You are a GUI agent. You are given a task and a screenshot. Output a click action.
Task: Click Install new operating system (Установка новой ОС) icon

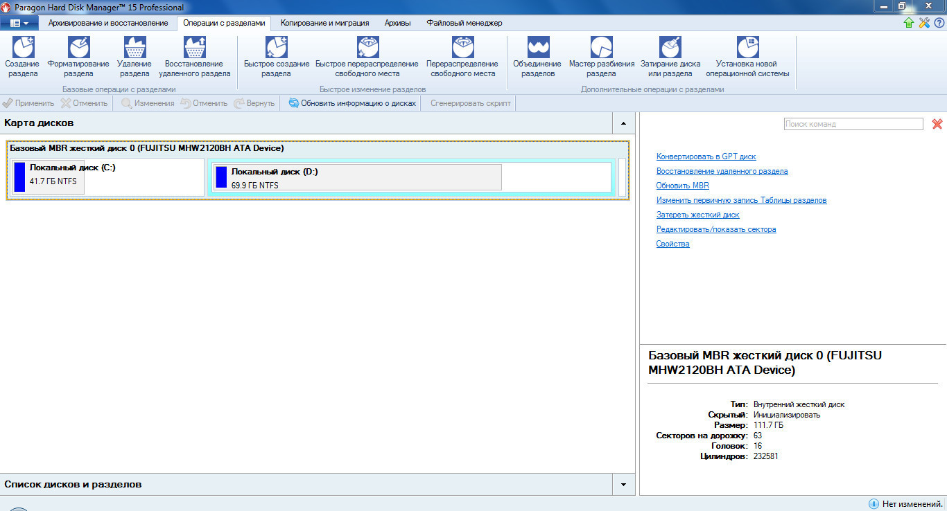coord(747,48)
